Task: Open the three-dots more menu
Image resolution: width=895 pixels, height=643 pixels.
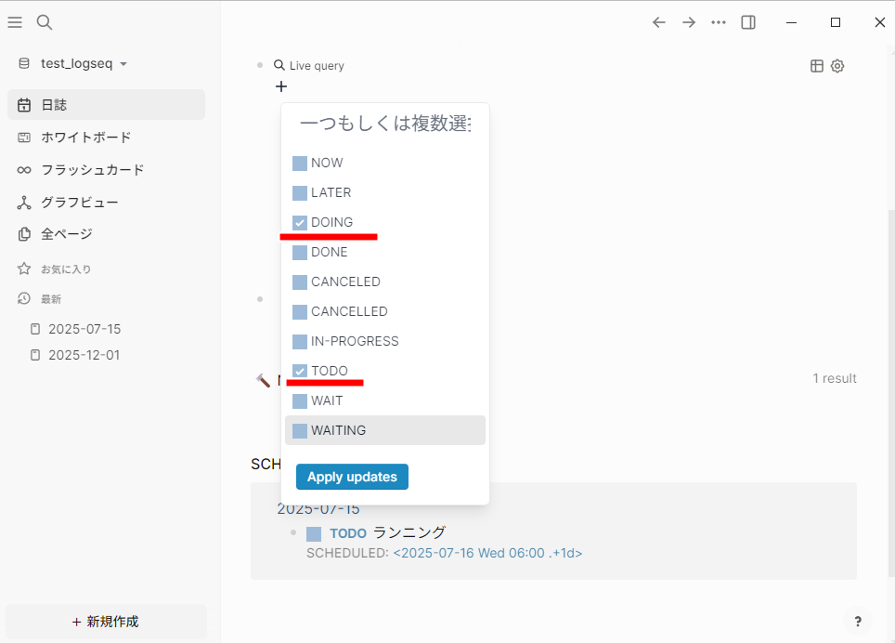Action: coord(719,22)
